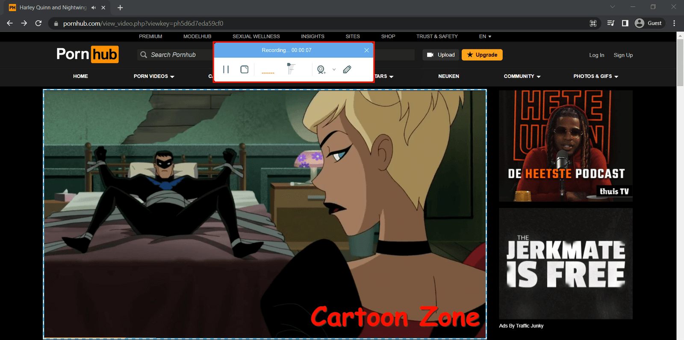Click Sign Up
The width and height of the screenshot is (684, 340).
click(623, 55)
